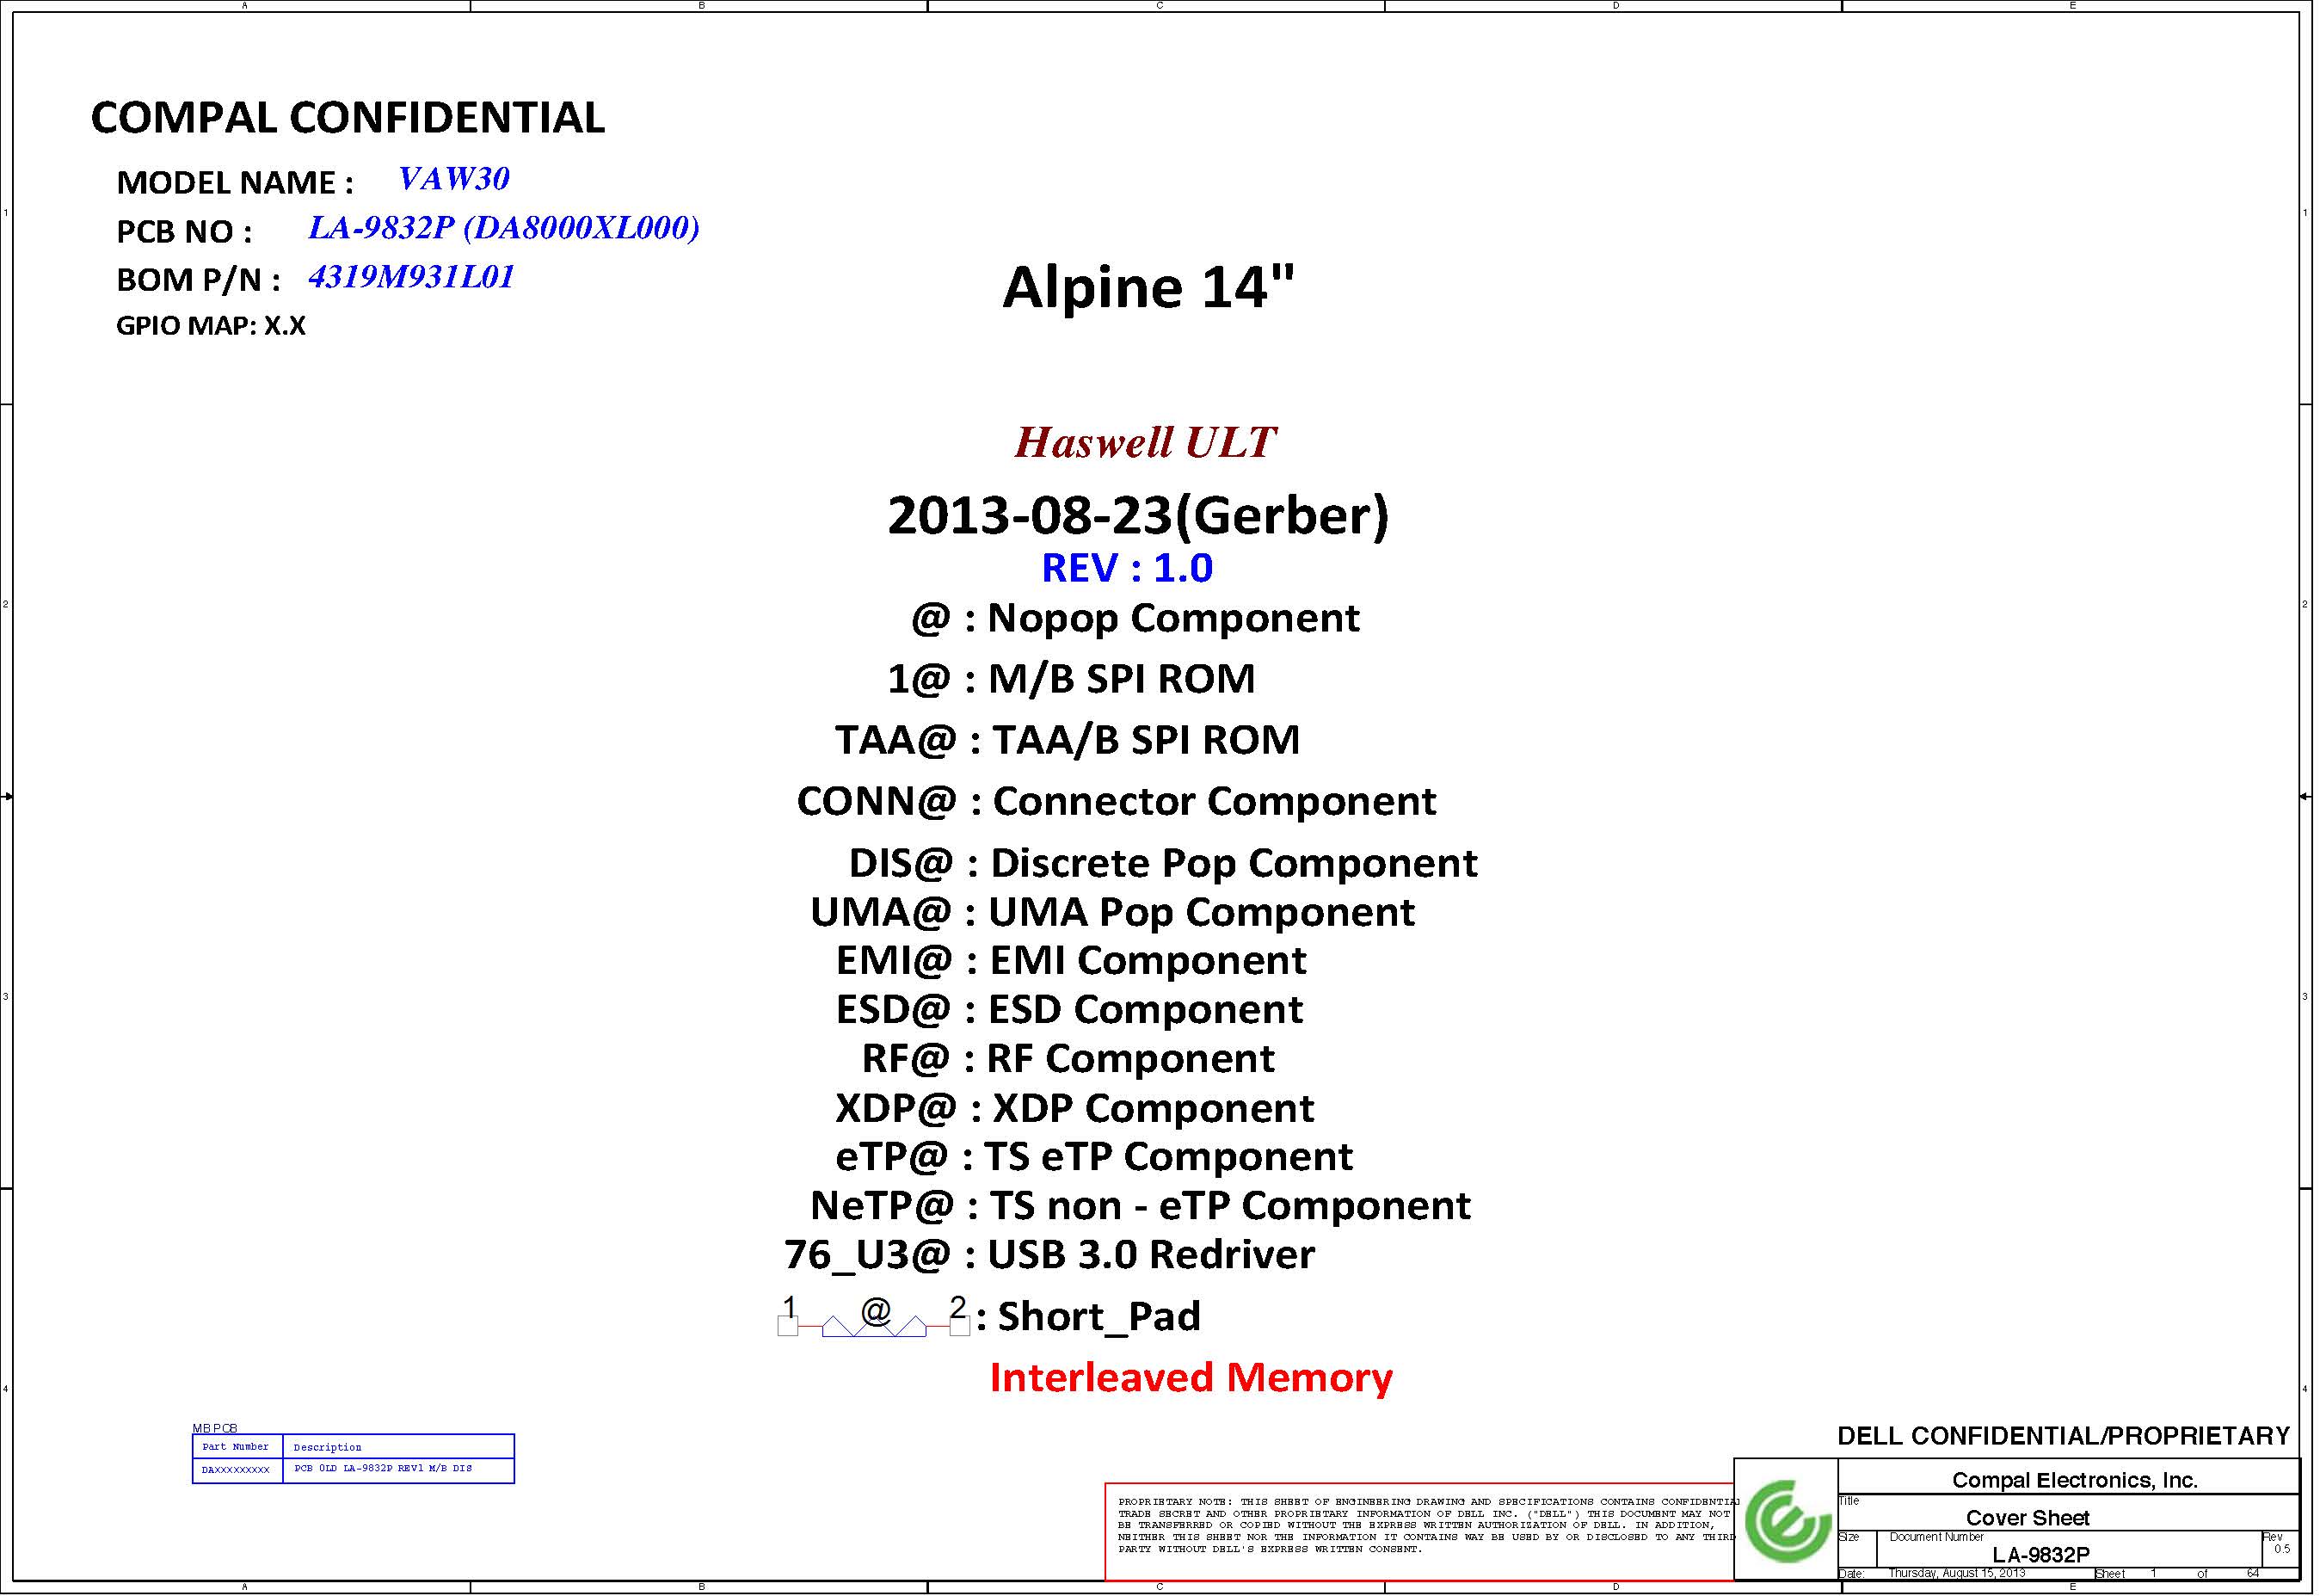Viewport: 2320px width, 1596px height.
Task: Click the "MB PCB" table caption
Action: [215, 1429]
